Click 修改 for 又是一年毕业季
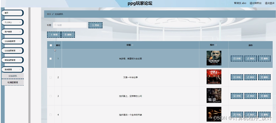This screenshot has width=276, height=123. [251, 77]
